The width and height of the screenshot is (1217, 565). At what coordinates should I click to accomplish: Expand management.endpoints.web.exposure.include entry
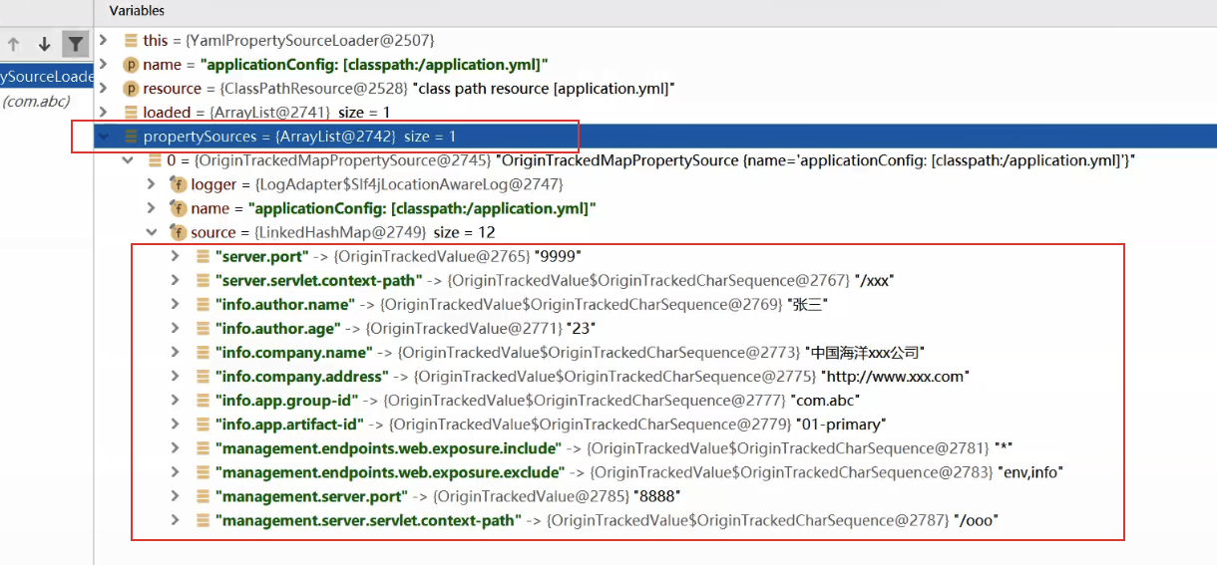(175, 447)
